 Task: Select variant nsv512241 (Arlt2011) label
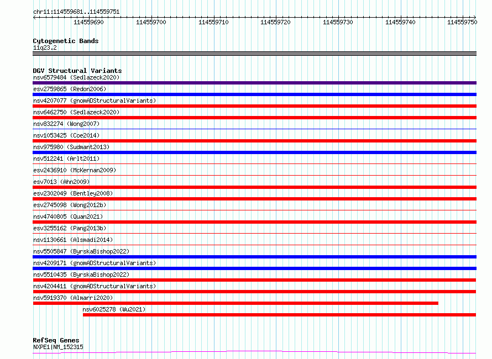point(66,159)
